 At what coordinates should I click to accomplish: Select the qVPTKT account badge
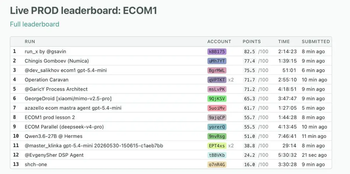217,80
